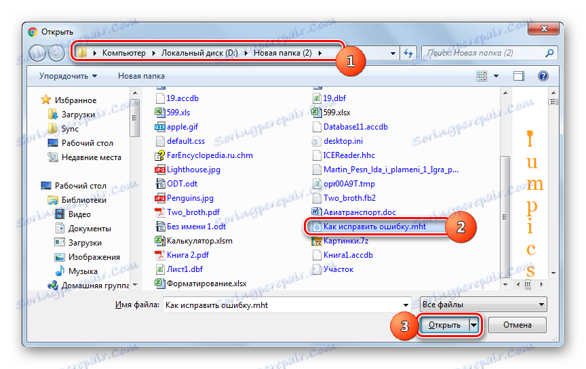Click the Открыть button
586x369 pixels.
coord(444,325)
